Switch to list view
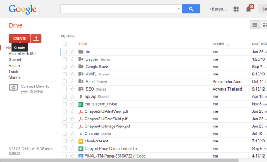The image size is (267, 162). [255, 25]
